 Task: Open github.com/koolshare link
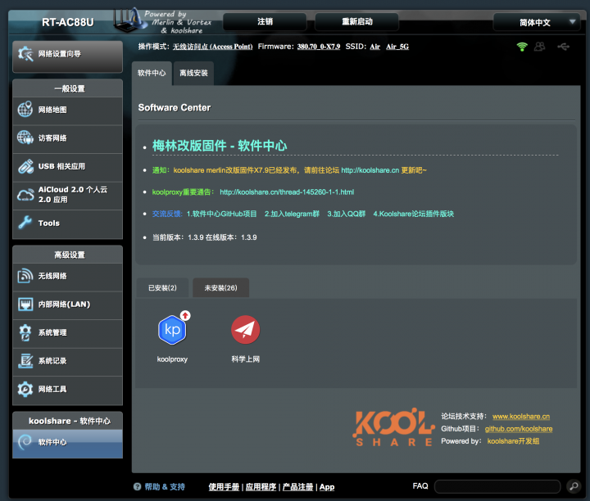519,429
